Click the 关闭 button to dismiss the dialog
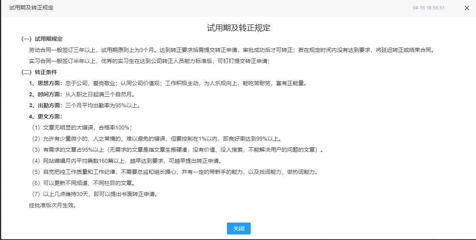 238,229
